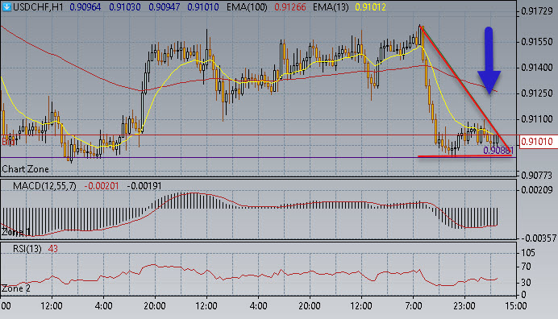The height and width of the screenshot is (319, 558).
Task: Click the RSI scale value 105
Action: click(527, 253)
